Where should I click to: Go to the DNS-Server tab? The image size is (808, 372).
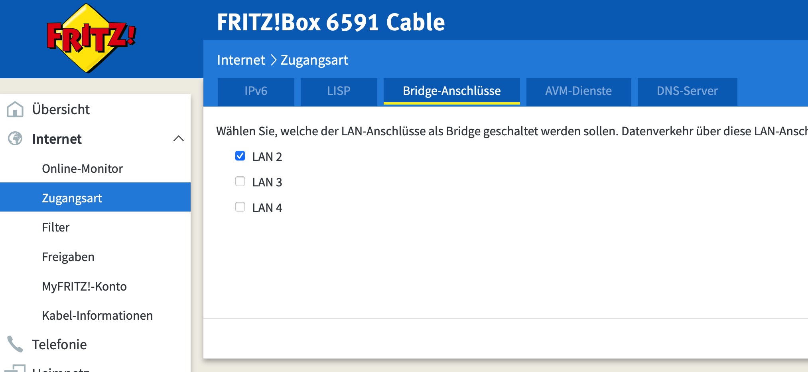point(687,91)
